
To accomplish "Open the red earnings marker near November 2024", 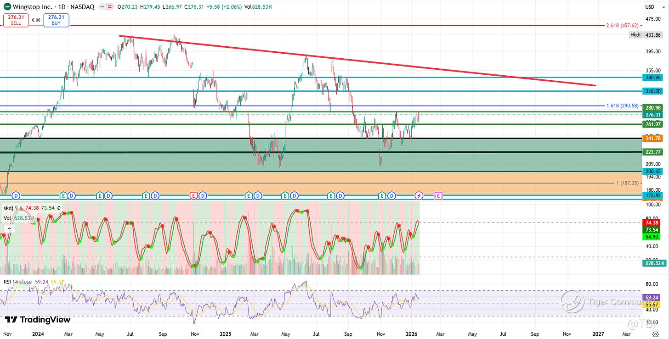I will pos(193,196).
